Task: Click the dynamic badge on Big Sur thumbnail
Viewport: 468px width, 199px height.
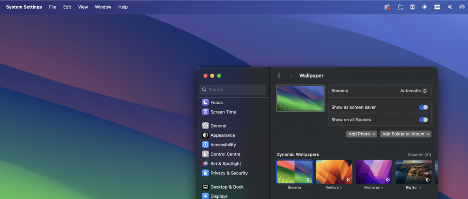Action: tap(428, 179)
